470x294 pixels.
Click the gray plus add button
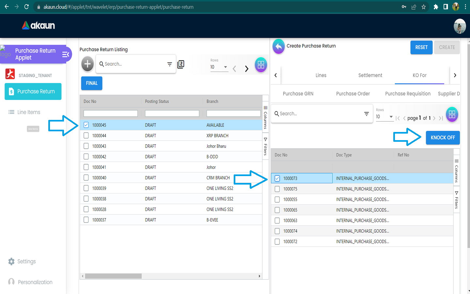(x=87, y=64)
